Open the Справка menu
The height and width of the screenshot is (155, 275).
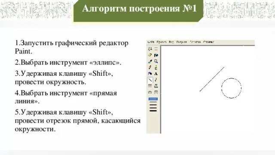click(208, 42)
